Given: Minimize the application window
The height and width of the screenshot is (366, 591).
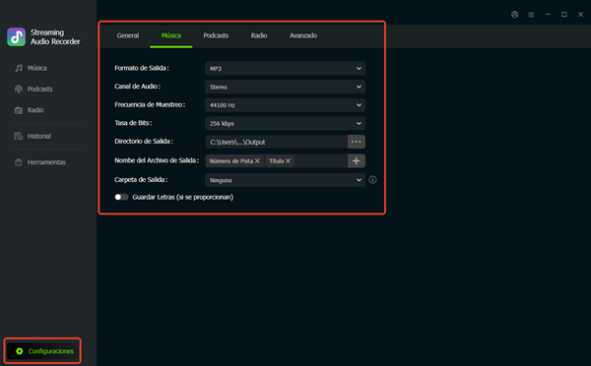Looking at the screenshot, I should coord(548,15).
